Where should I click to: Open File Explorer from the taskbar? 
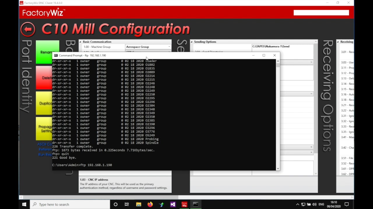[x=138, y=204]
